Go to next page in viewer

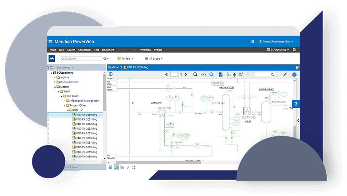tap(186, 74)
